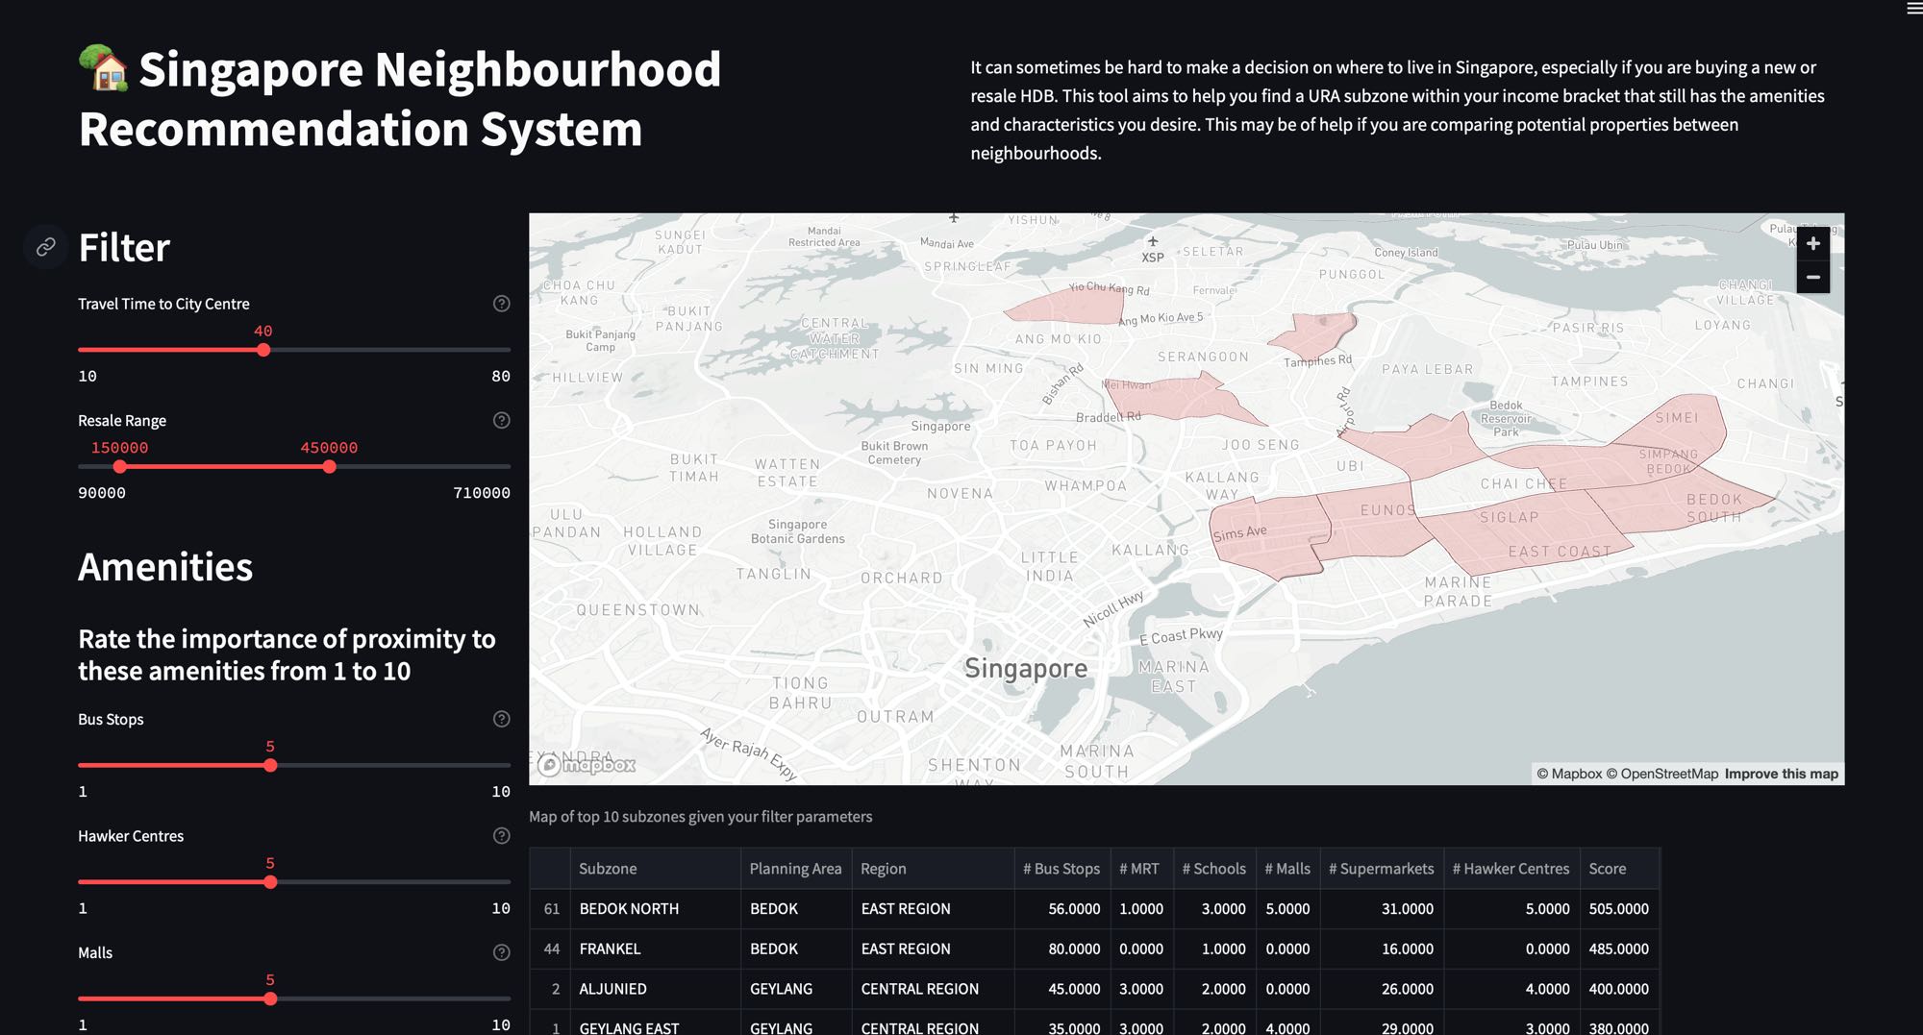
Task: Click the house emoji in the title
Action: [103, 69]
